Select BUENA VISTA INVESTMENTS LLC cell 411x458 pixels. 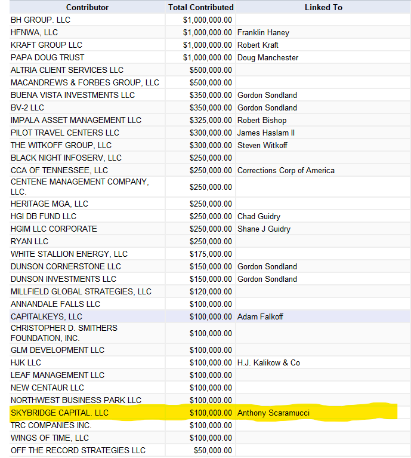coord(87,95)
